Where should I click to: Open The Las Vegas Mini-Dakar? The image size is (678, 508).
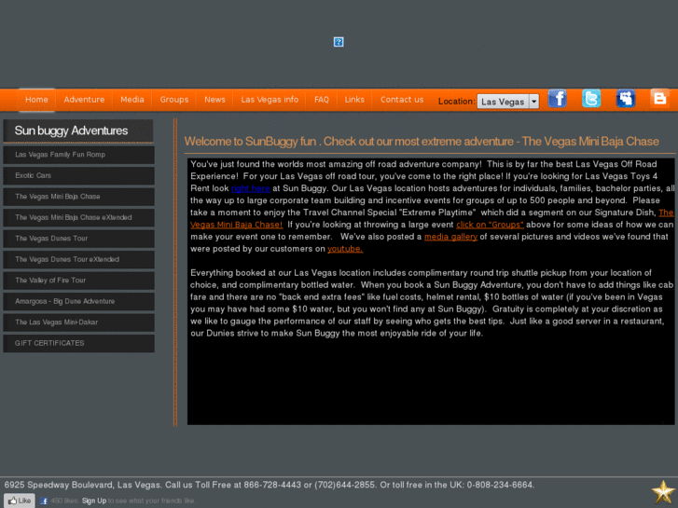(78, 323)
